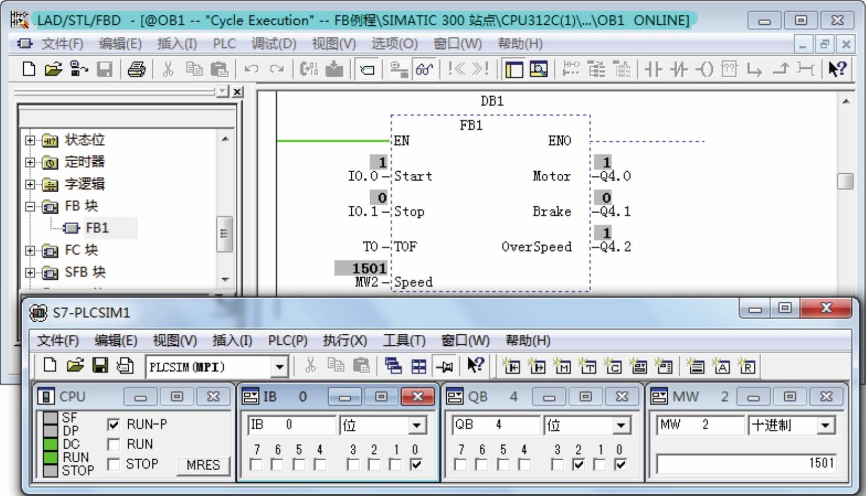Screen dimensions: 866x496
Task: Select FB1 in the program elements tree
Action: pyautogui.click(x=97, y=228)
